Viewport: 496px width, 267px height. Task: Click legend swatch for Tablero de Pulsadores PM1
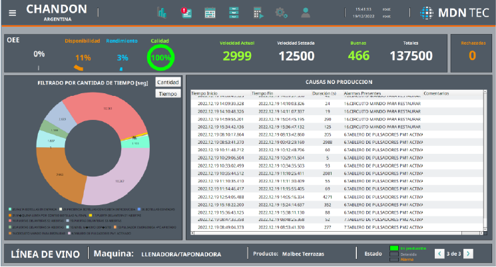[x=69, y=233]
